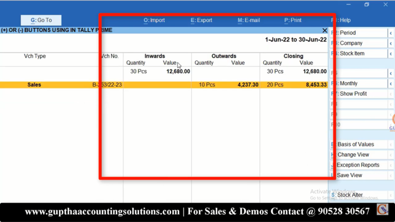Click the inwards quantity 30 Pcs
Viewport: 395px width, 222px height.
(138, 71)
